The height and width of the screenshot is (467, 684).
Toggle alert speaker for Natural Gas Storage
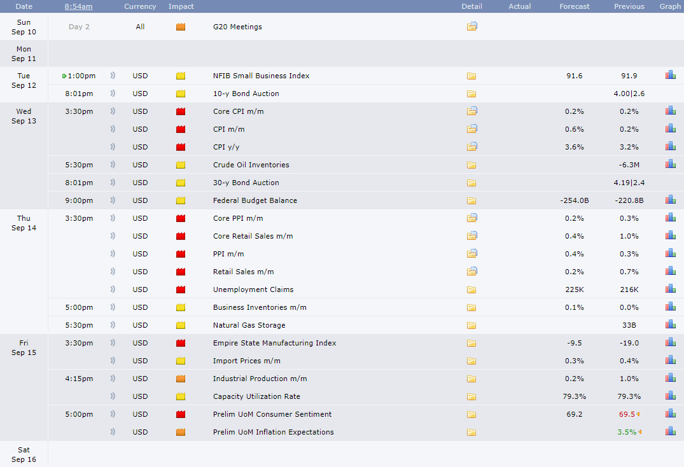tap(113, 325)
